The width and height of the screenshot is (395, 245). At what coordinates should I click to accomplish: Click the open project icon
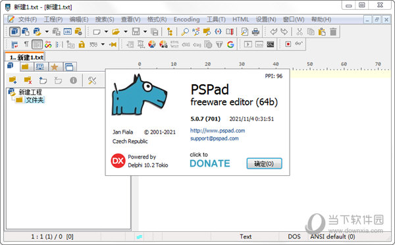click(x=38, y=32)
